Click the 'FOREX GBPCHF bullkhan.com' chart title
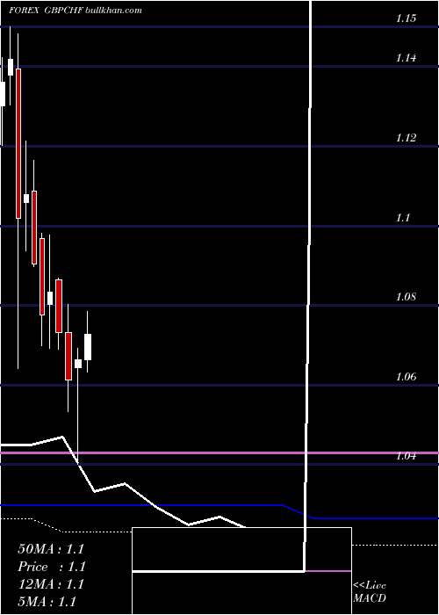Screen dimensions: 439x615 click(76, 11)
